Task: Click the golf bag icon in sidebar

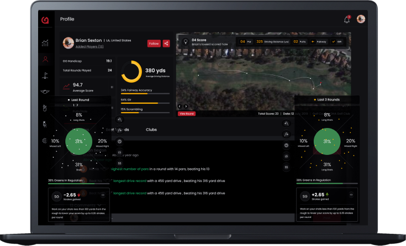Action: [x=45, y=109]
